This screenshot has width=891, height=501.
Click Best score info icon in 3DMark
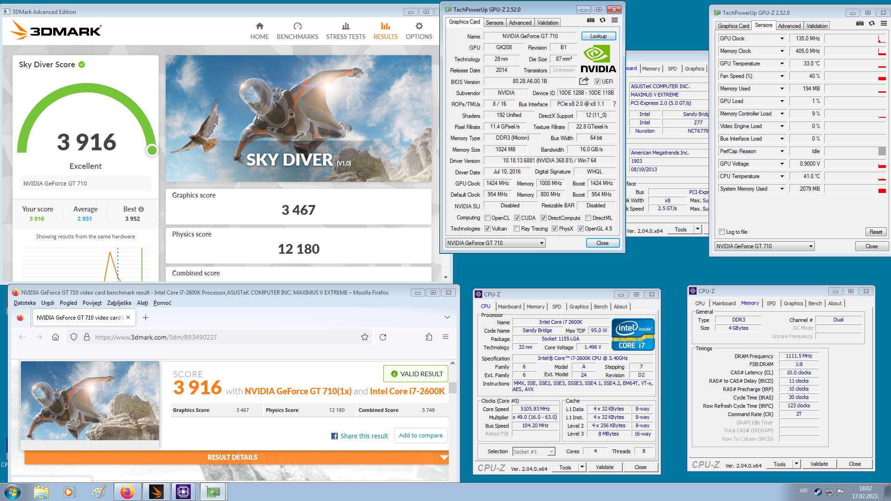coord(141,209)
